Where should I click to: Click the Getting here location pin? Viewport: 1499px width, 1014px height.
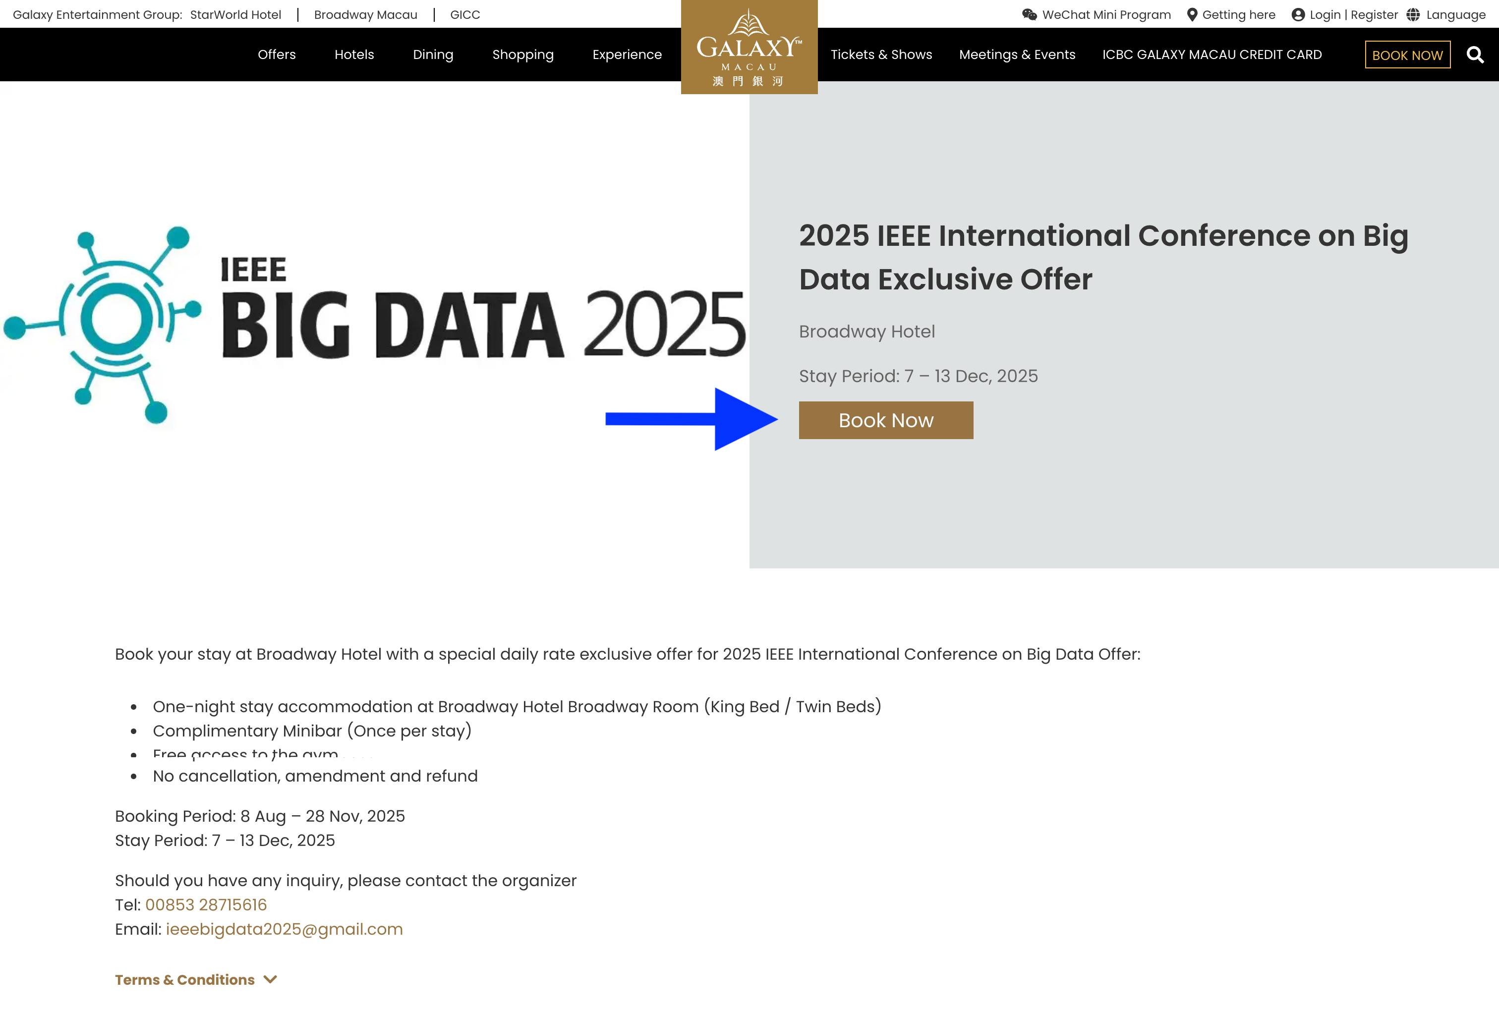pos(1192,15)
